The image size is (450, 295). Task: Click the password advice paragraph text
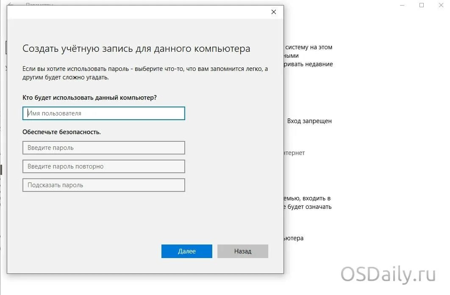(145, 73)
